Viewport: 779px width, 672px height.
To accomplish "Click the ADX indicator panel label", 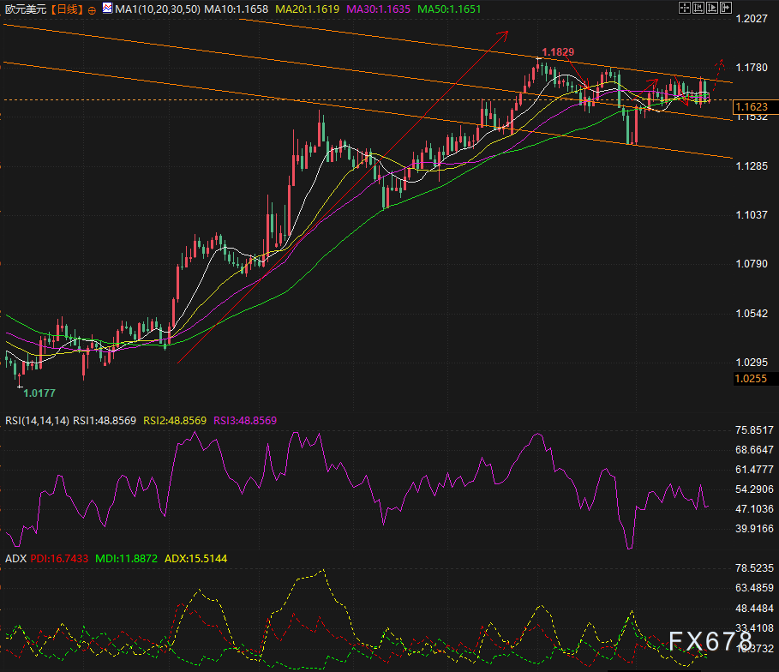I will click(x=15, y=558).
